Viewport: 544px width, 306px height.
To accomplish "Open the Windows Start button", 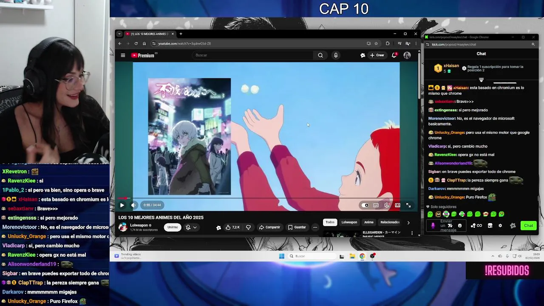I will click(x=281, y=256).
